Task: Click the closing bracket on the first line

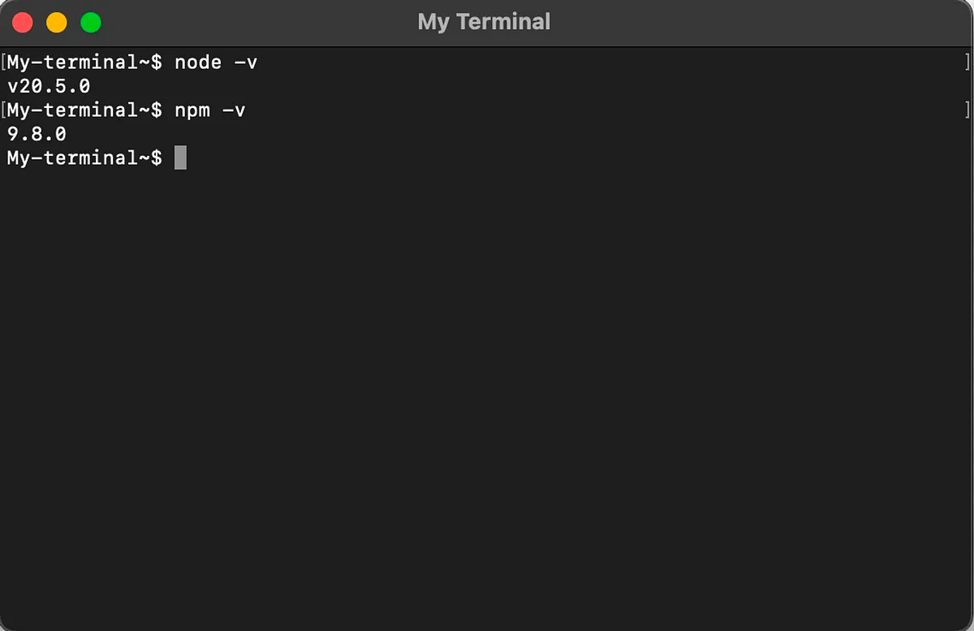Action: [x=967, y=62]
